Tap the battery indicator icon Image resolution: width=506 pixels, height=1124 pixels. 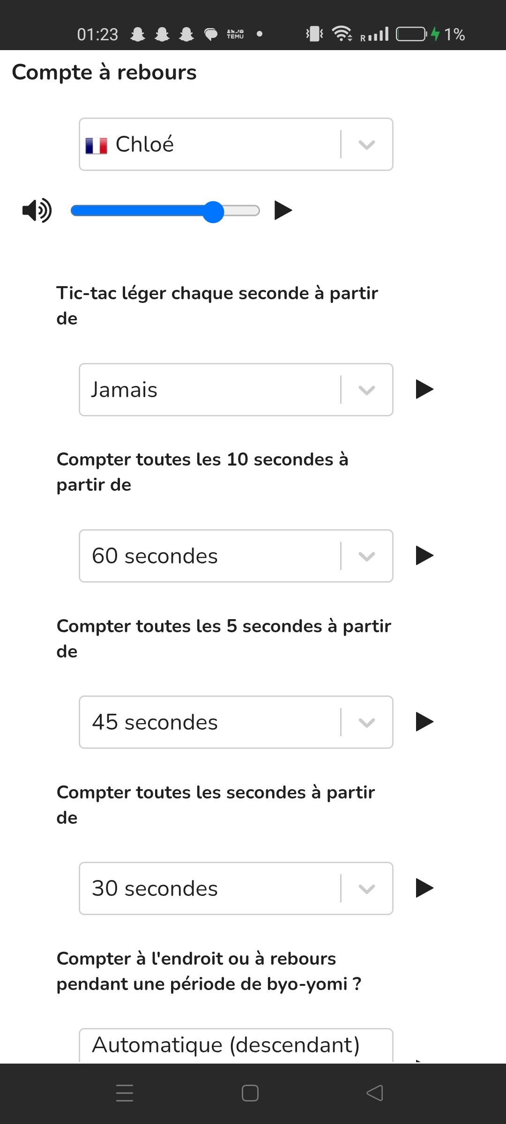[411, 34]
